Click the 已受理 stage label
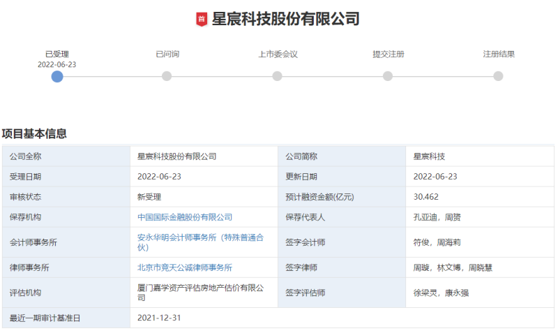This screenshot has height=331, width=558. (57, 54)
